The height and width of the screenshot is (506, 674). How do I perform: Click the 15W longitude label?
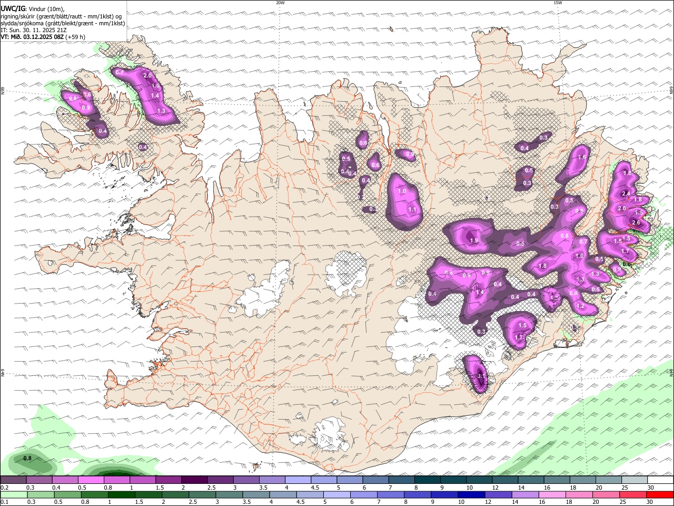point(557,3)
